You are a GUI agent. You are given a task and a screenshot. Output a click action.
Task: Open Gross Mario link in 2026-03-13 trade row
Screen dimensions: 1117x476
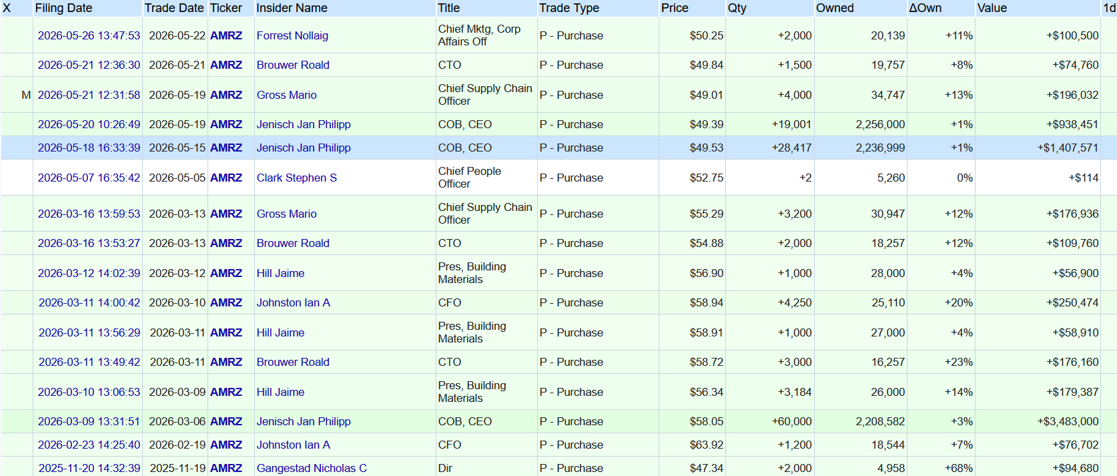287,214
